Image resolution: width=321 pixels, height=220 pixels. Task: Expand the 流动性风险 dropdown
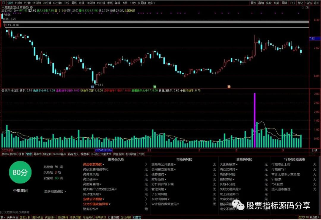92,194
